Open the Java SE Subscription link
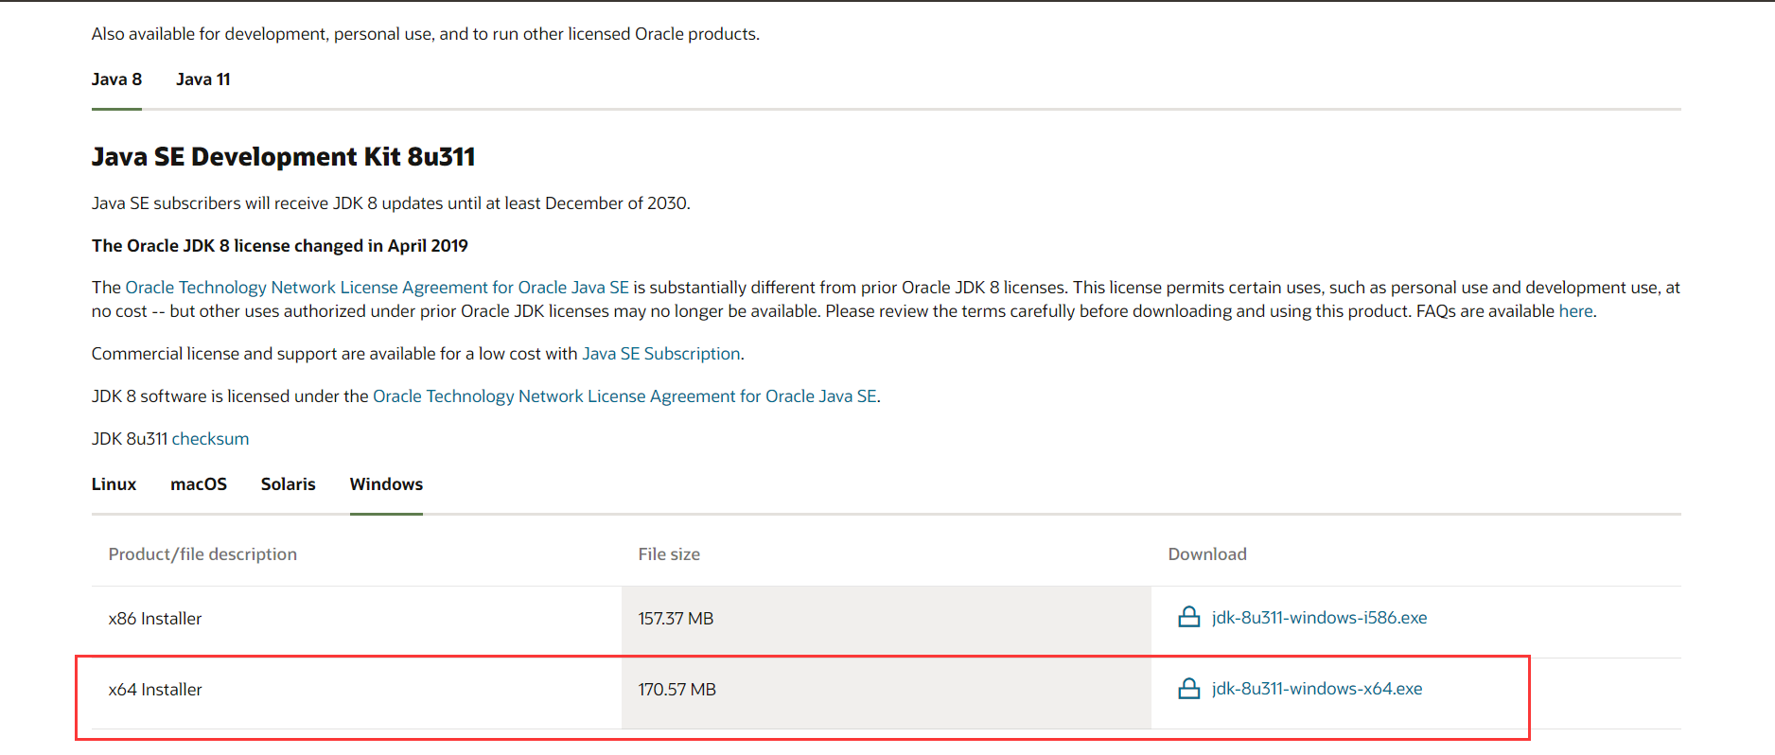Image resolution: width=1775 pixels, height=755 pixels. (x=661, y=354)
